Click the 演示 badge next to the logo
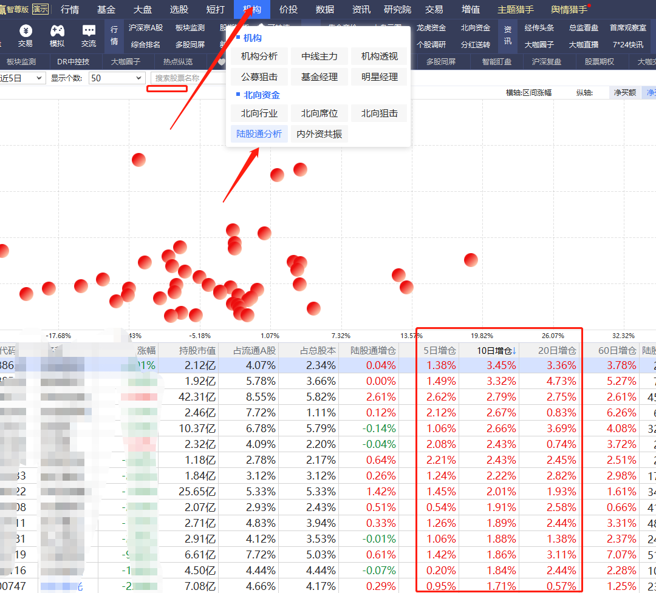The height and width of the screenshot is (593, 656). click(x=41, y=9)
